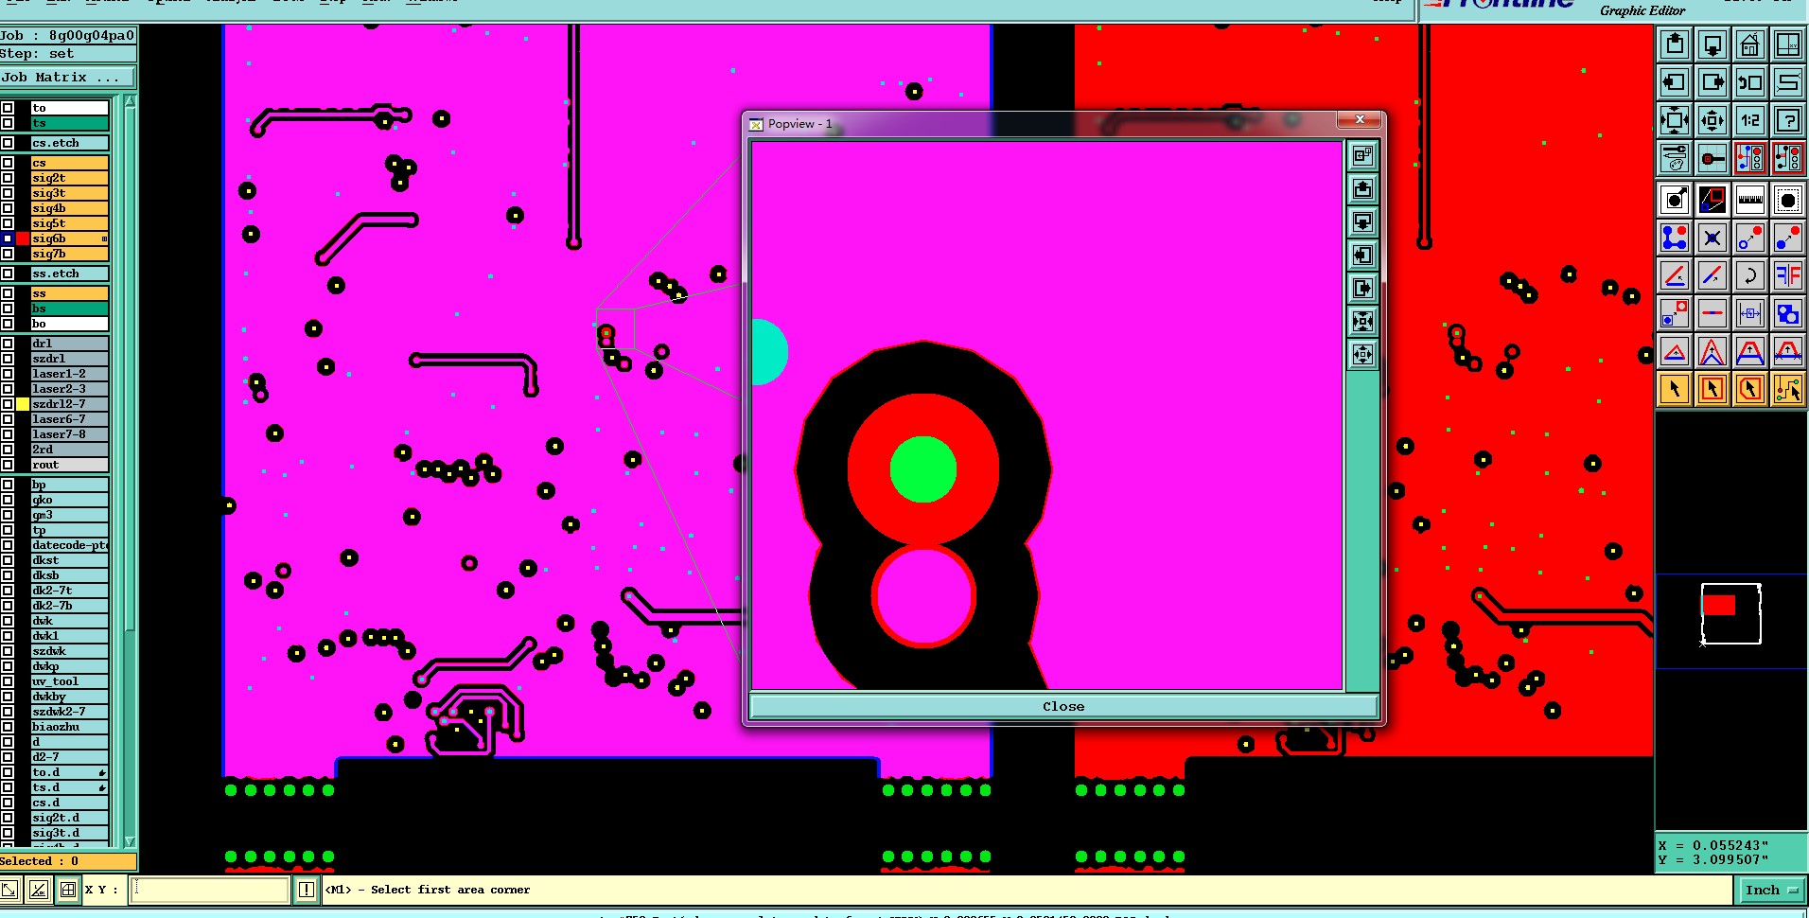
Task: Toggle the checkbox for layer rout
Action: [8, 465]
